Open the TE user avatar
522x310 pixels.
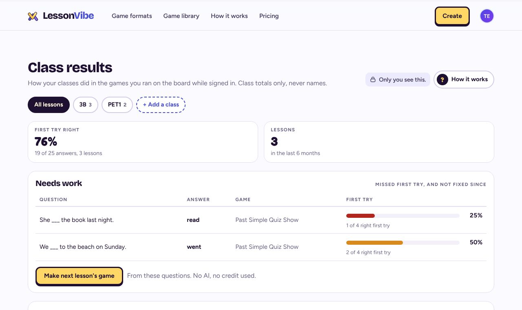click(487, 16)
